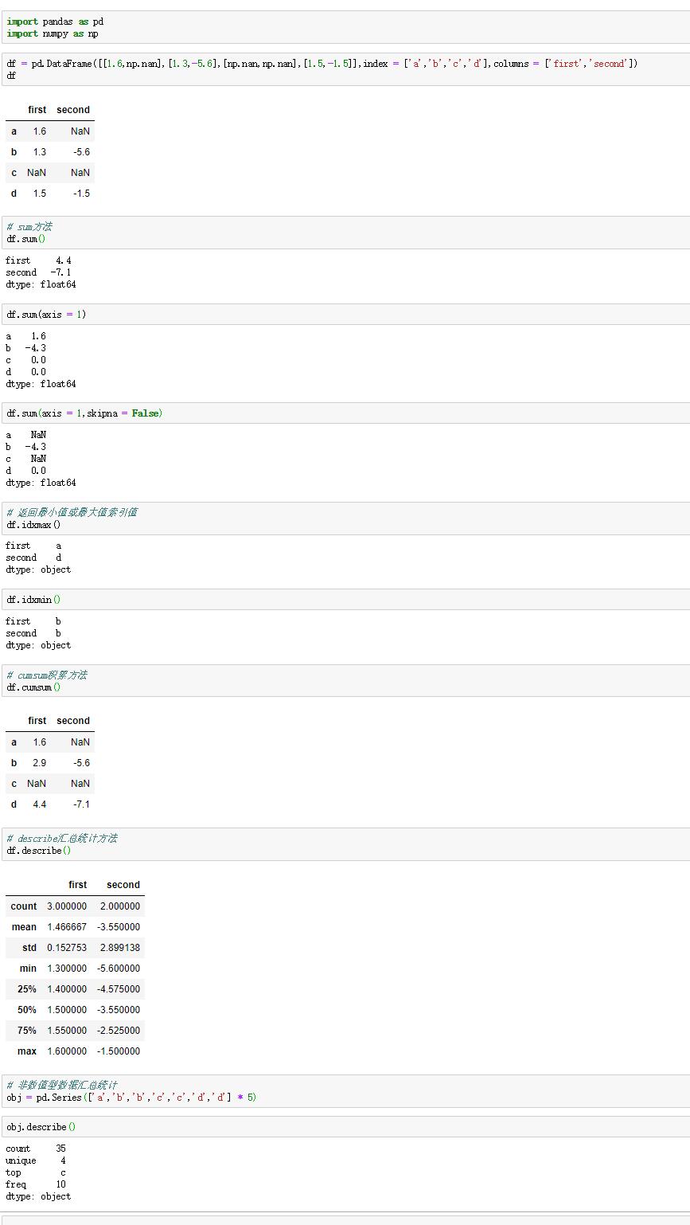This screenshot has height=1225, width=690.
Task: Click the 'mean' row label in describe table
Action: (24, 927)
